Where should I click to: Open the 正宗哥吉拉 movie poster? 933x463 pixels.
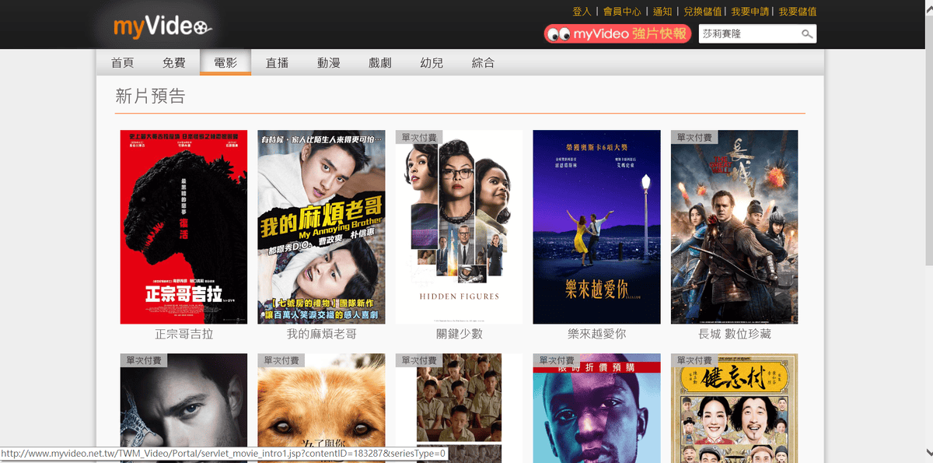[x=183, y=226]
